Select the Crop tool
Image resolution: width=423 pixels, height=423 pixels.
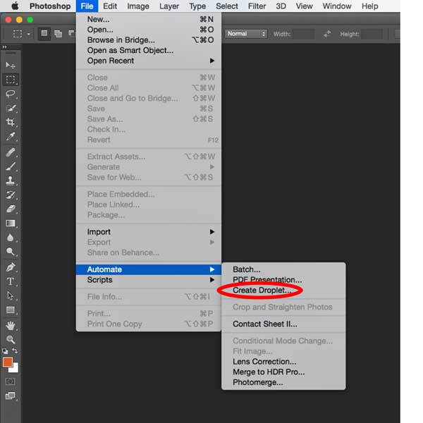[11, 122]
